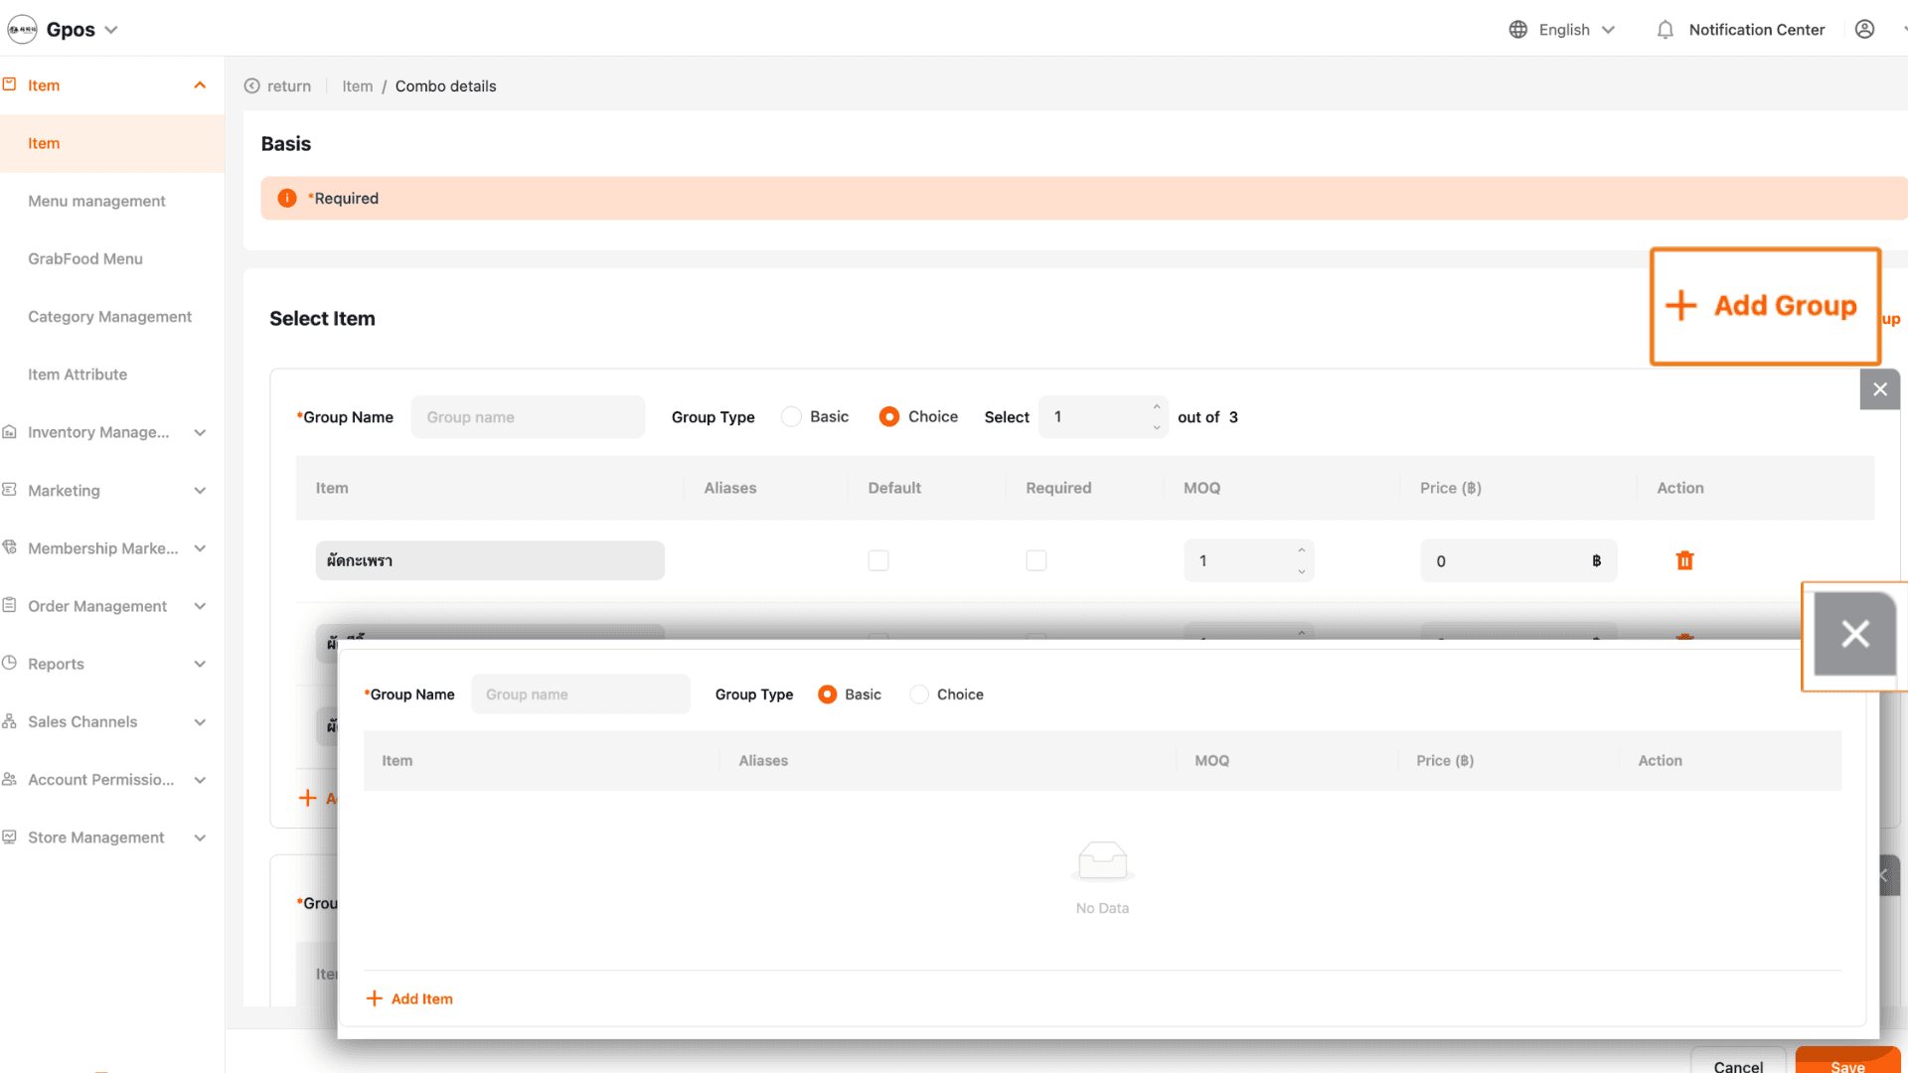Image resolution: width=1908 pixels, height=1073 pixels.
Task: Close the first group with X
Action: (x=1879, y=389)
